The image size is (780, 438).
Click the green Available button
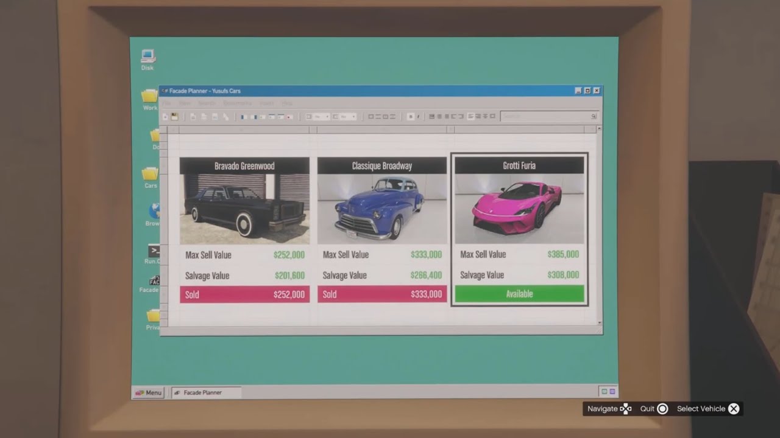pyautogui.click(x=519, y=294)
